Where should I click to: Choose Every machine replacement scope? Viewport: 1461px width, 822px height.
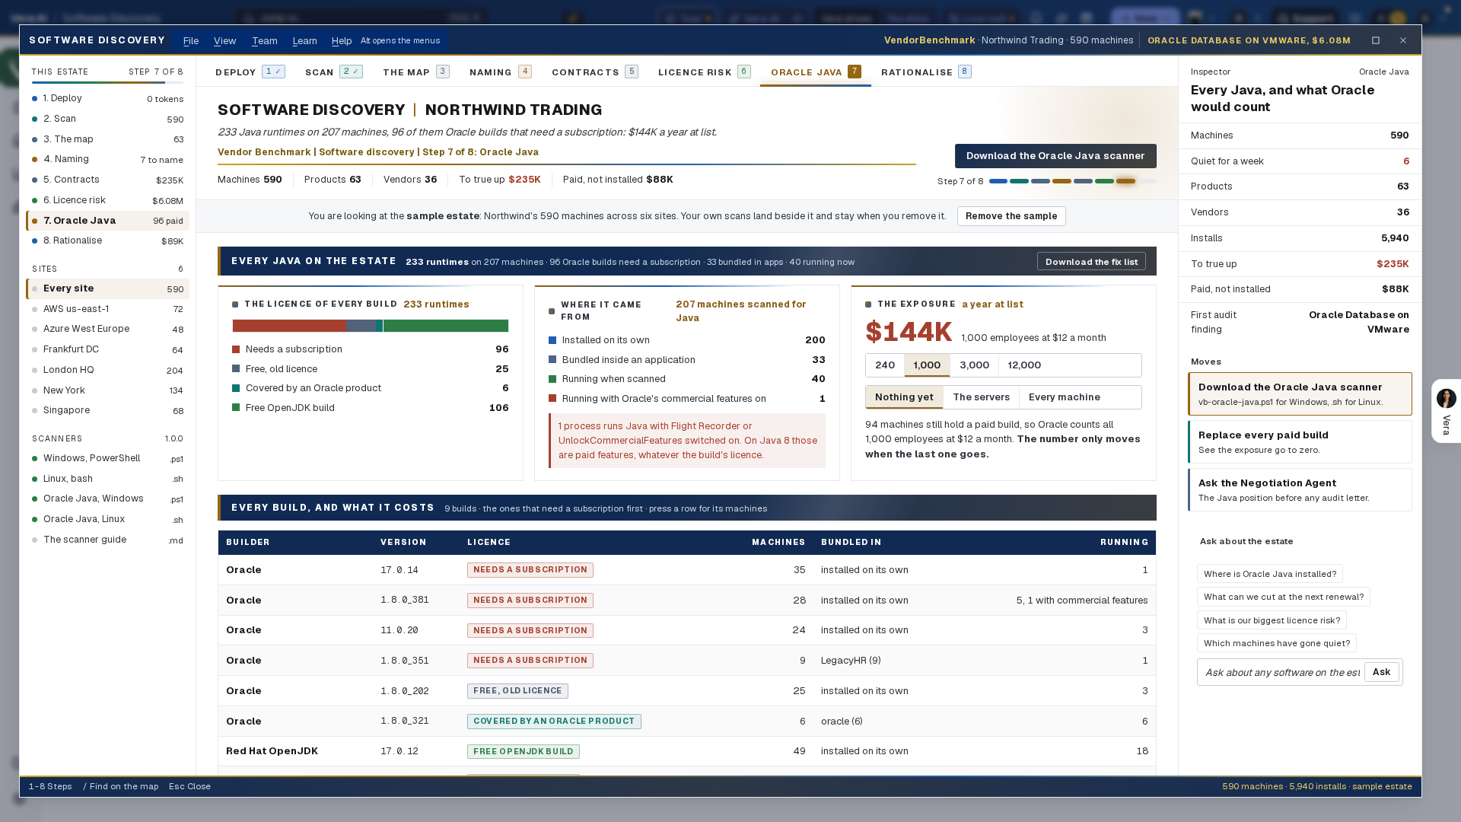click(x=1064, y=397)
